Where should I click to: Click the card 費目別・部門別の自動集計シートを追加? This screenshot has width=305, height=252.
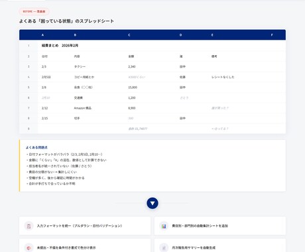(x=220, y=226)
